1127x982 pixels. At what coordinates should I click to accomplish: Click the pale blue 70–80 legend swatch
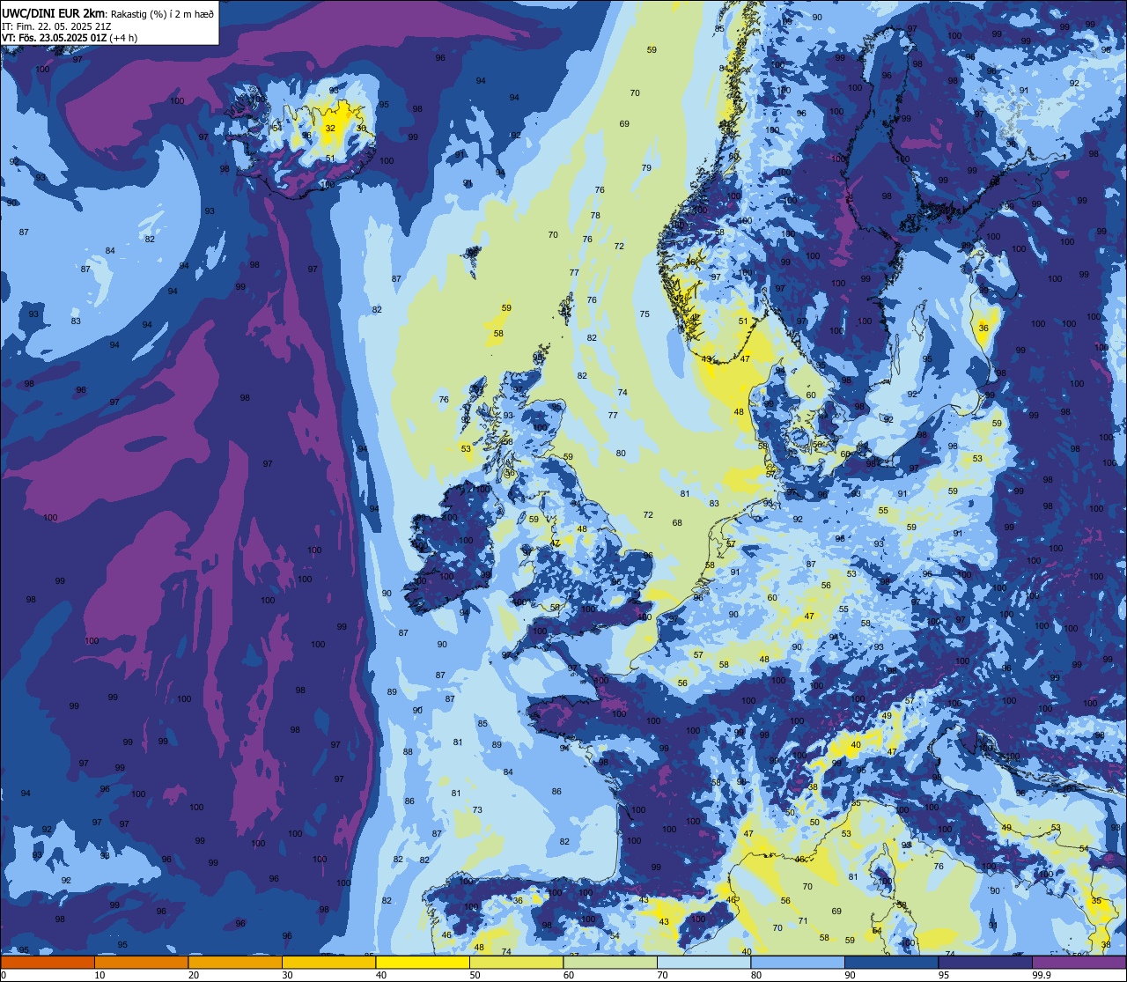[703, 962]
